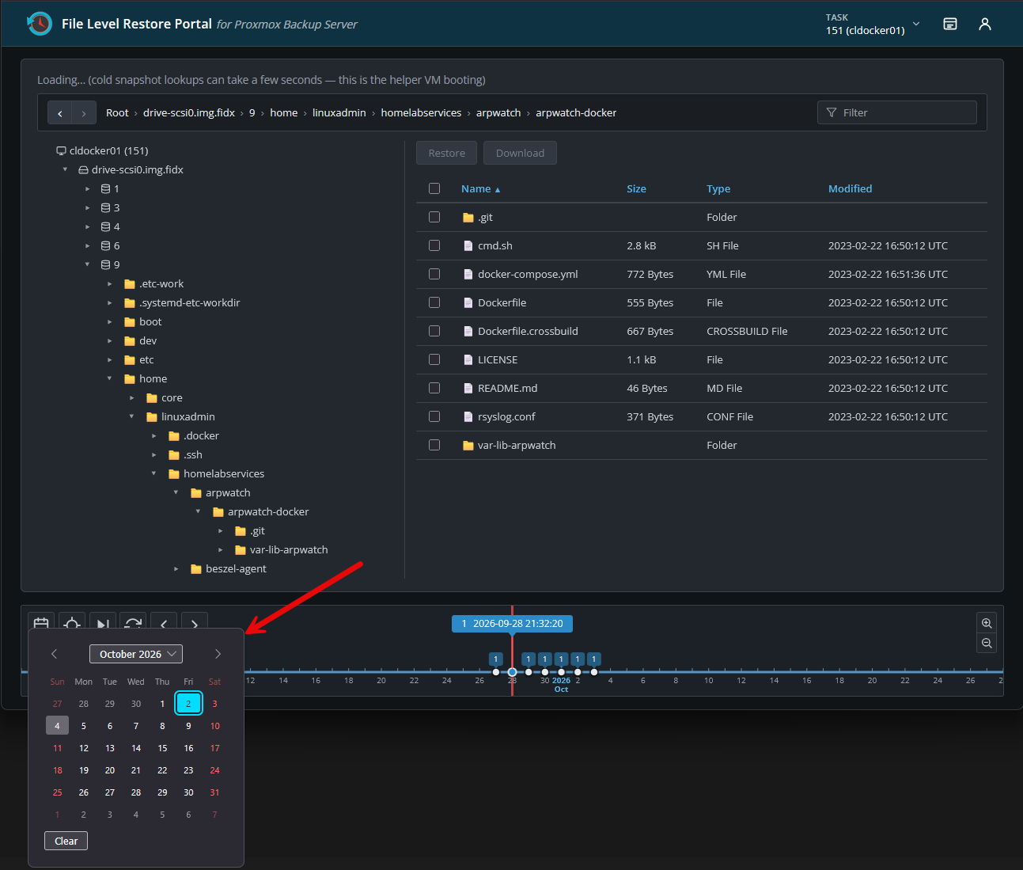Sort the file list by Size column
The width and height of the screenshot is (1023, 870).
point(636,188)
